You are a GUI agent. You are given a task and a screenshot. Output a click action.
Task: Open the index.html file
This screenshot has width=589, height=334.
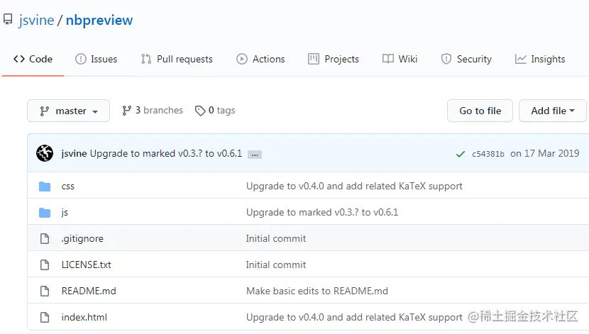[84, 318]
